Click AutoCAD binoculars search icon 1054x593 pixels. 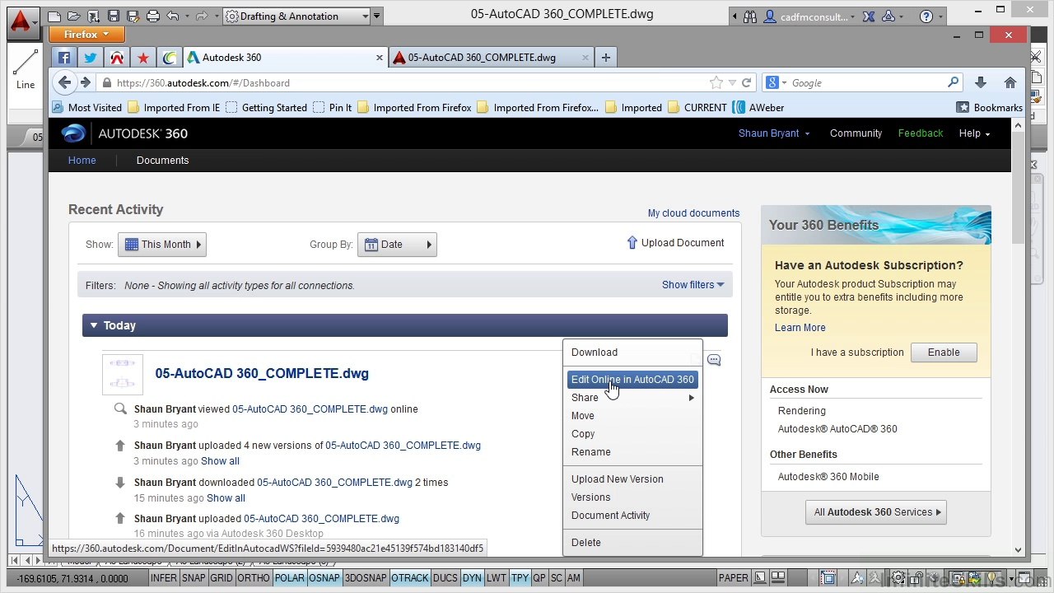(750, 16)
